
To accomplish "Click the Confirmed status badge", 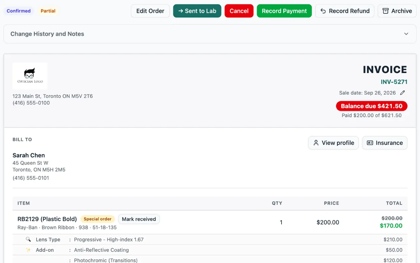I will 18,11.
